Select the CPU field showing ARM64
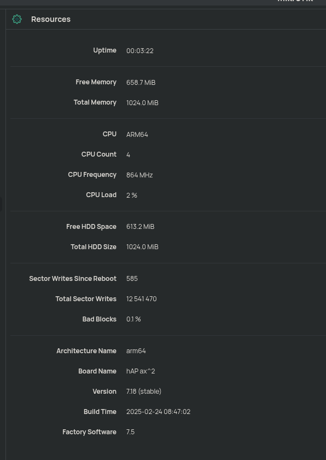This screenshot has height=460, width=326. (x=137, y=134)
